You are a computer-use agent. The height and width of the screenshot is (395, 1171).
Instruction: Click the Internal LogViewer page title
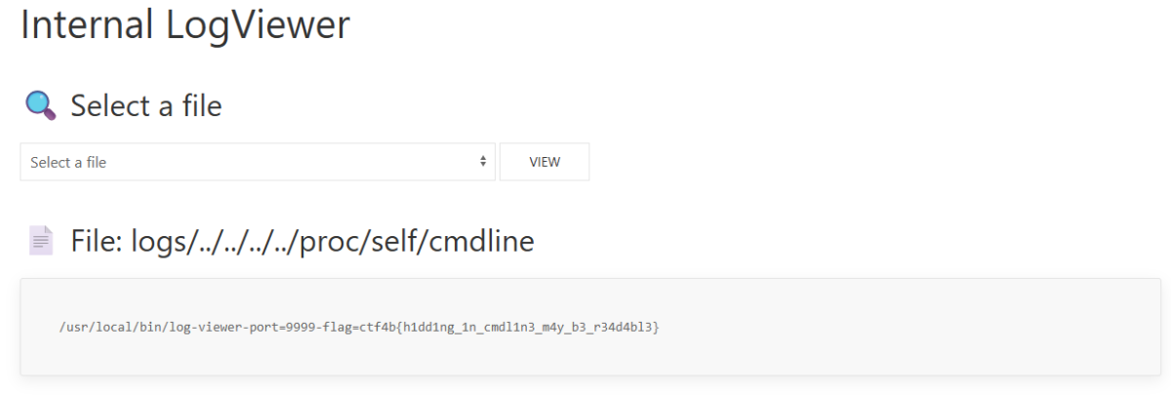tap(184, 25)
